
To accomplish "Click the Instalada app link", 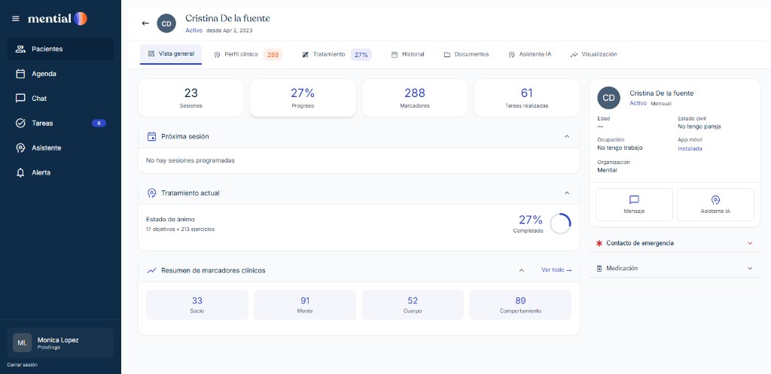I will pyautogui.click(x=690, y=148).
